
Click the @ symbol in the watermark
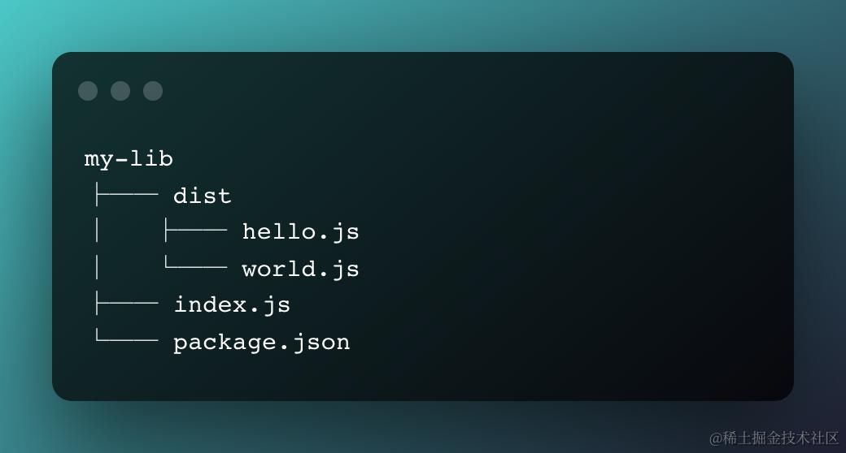pyautogui.click(x=715, y=438)
